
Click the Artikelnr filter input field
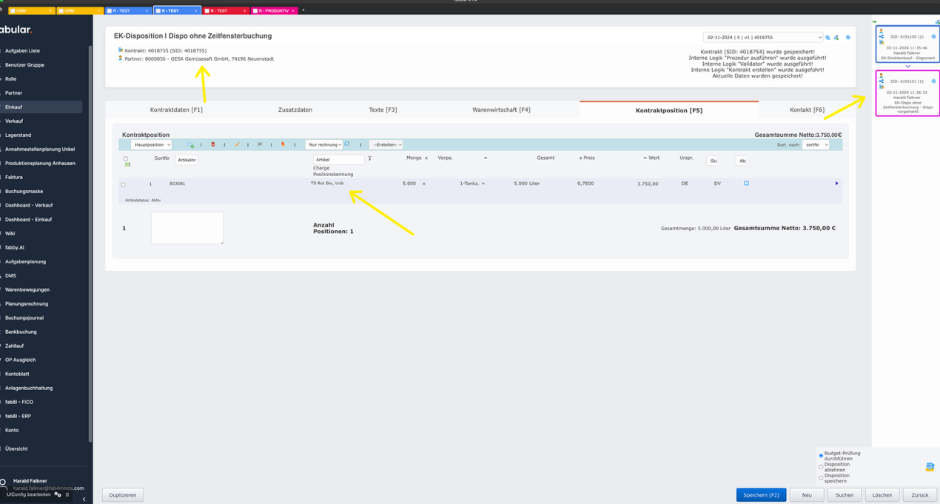(x=187, y=160)
